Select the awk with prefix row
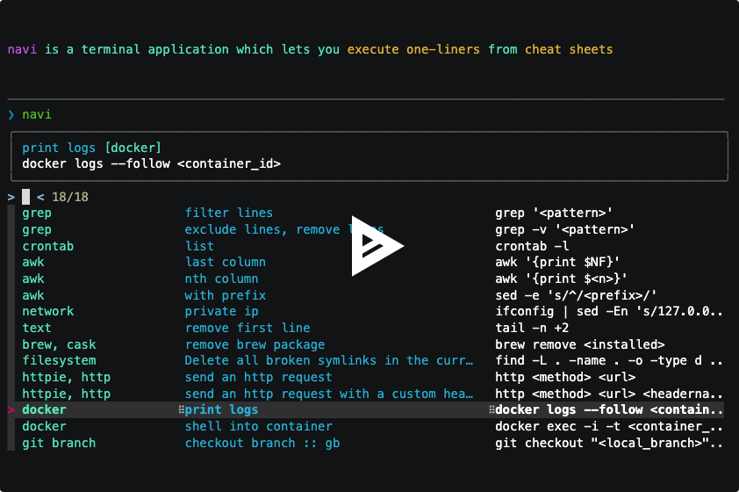 click(x=225, y=295)
